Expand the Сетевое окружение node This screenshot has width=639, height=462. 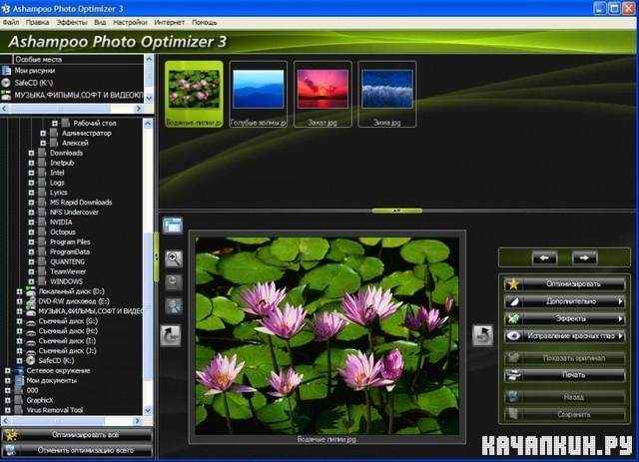7,371
